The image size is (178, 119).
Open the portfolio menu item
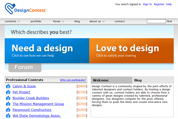point(36,21)
